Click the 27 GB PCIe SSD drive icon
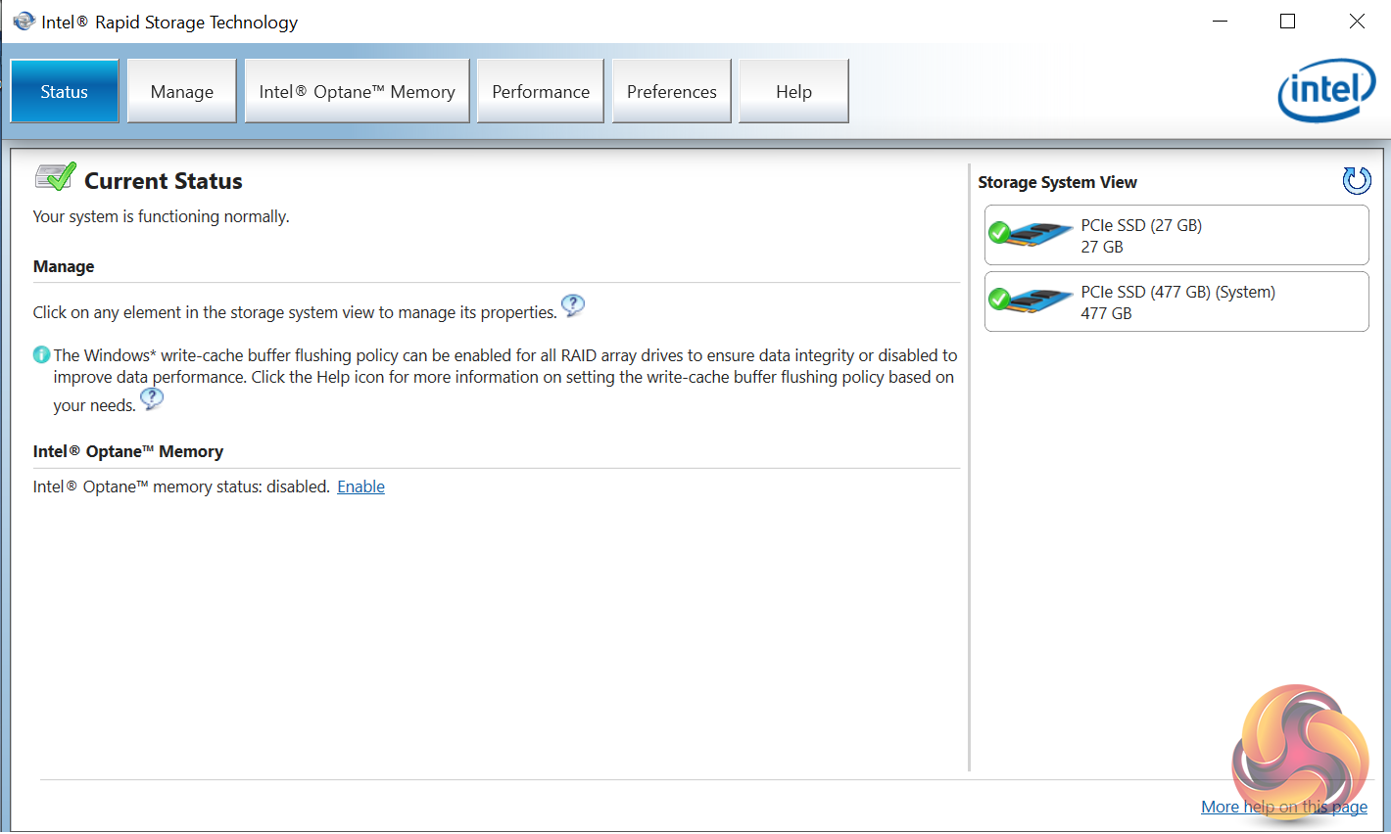Viewport: 1391px width, 834px height. tap(1031, 235)
